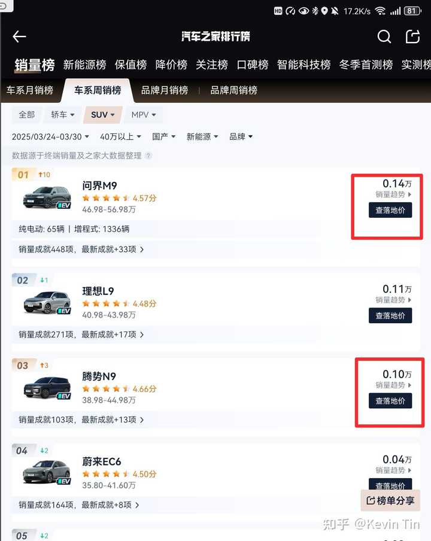Open the 轿车 category dropdown
431x541 pixels.
point(63,114)
